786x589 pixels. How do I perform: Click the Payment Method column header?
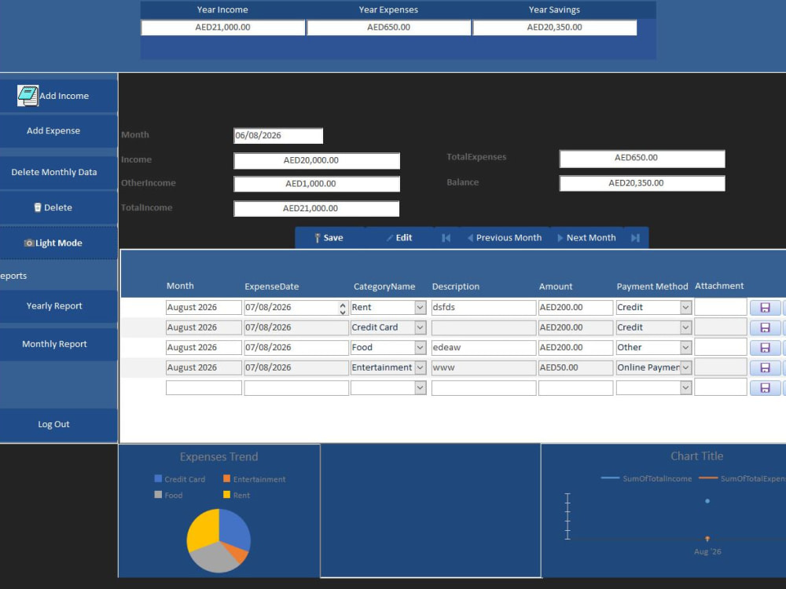pos(652,287)
